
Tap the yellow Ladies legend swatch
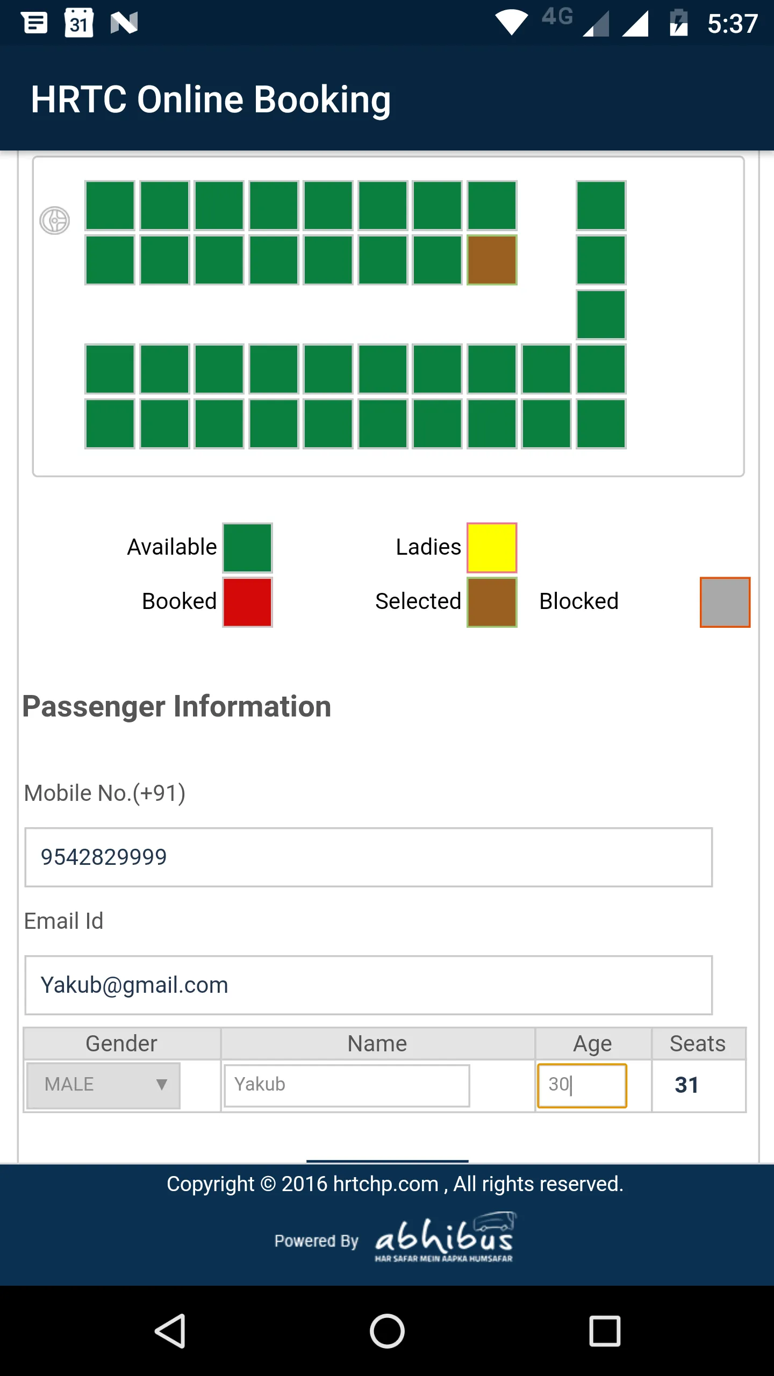click(492, 548)
